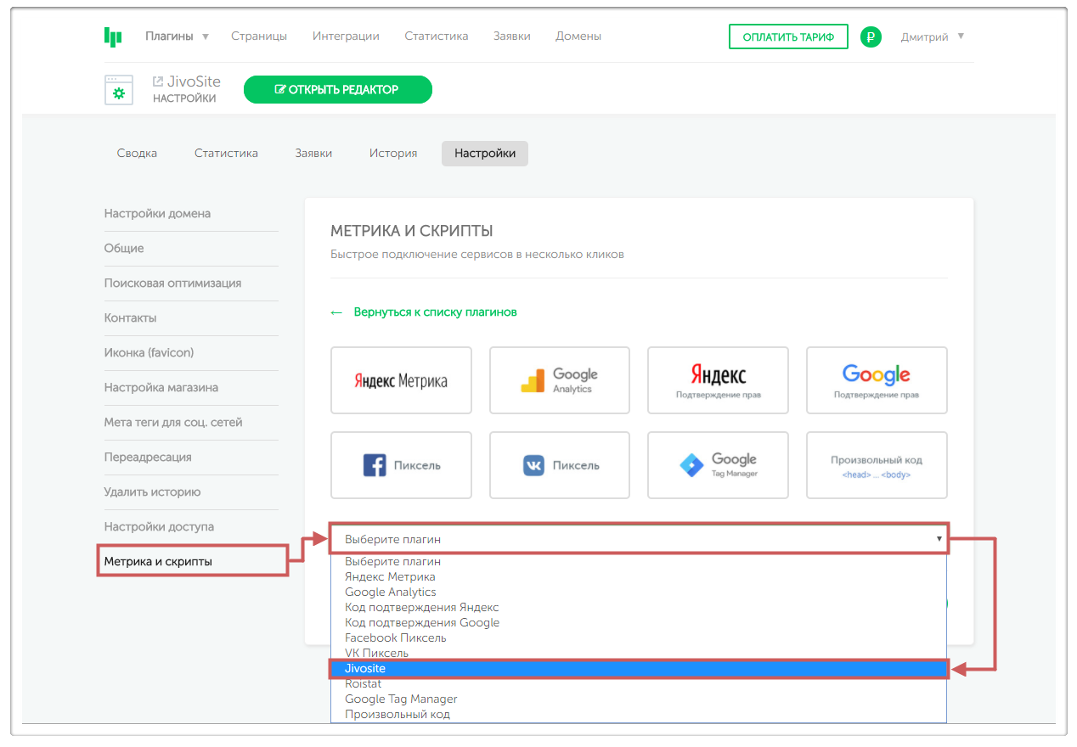Viewport: 1077px width, 747px height.
Task: Select the Яндекс Метрика plugin tile
Action: (401, 380)
